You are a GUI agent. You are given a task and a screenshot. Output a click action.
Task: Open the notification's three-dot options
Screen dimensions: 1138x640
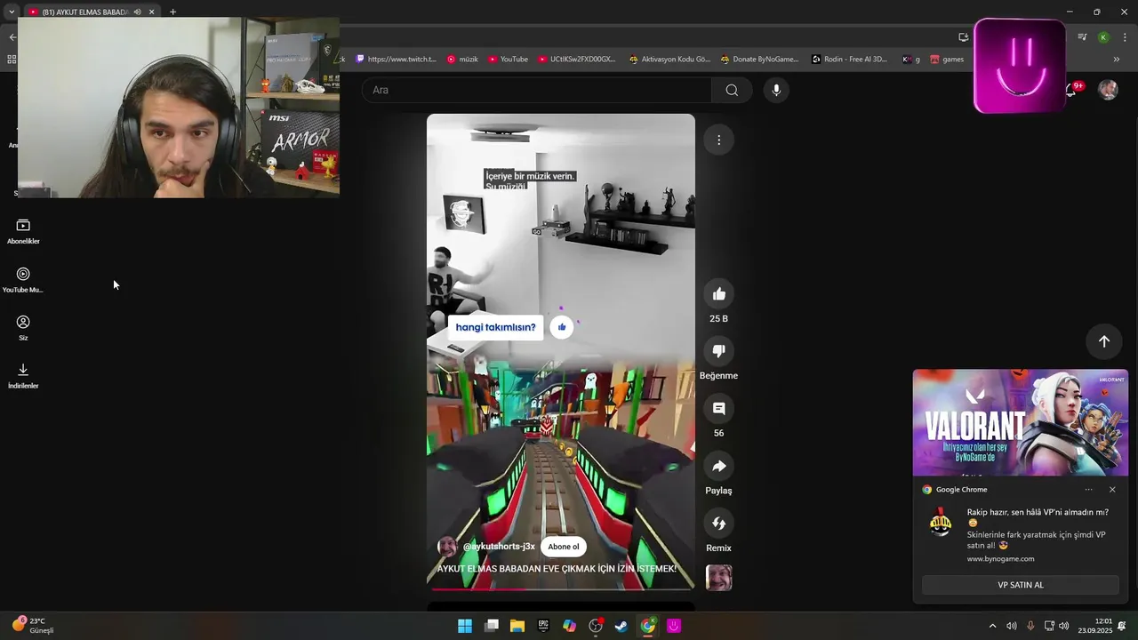pos(1088,489)
